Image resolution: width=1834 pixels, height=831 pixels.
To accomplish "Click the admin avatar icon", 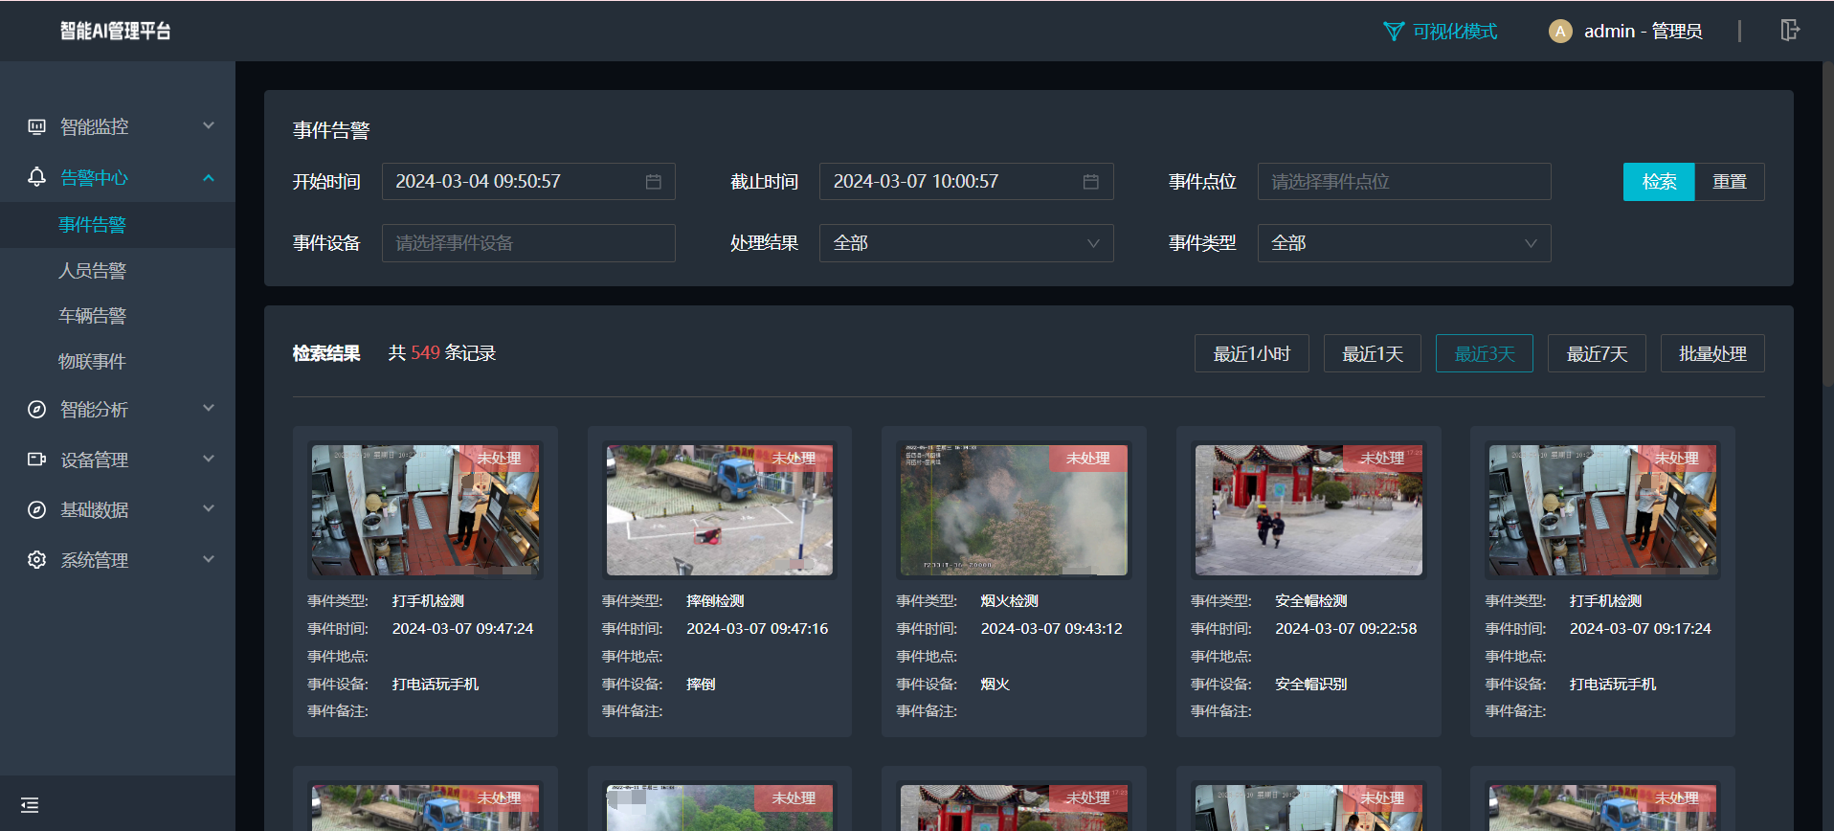I will [1560, 32].
